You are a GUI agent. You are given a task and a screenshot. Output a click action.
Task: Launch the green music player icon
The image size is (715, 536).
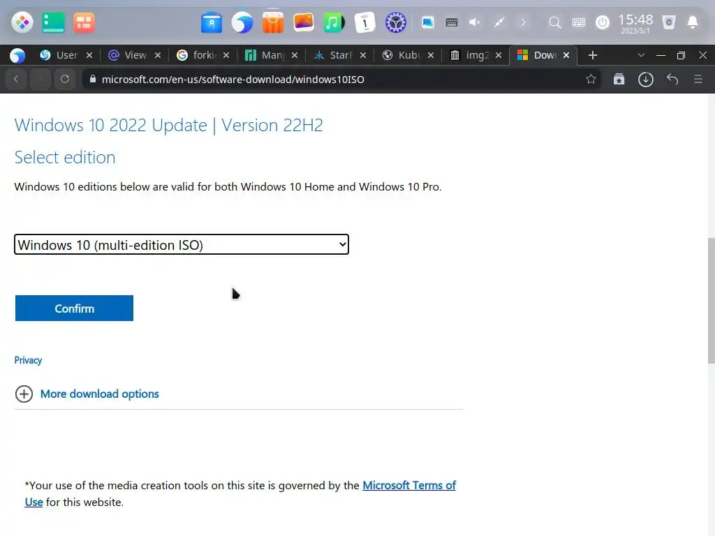point(334,22)
